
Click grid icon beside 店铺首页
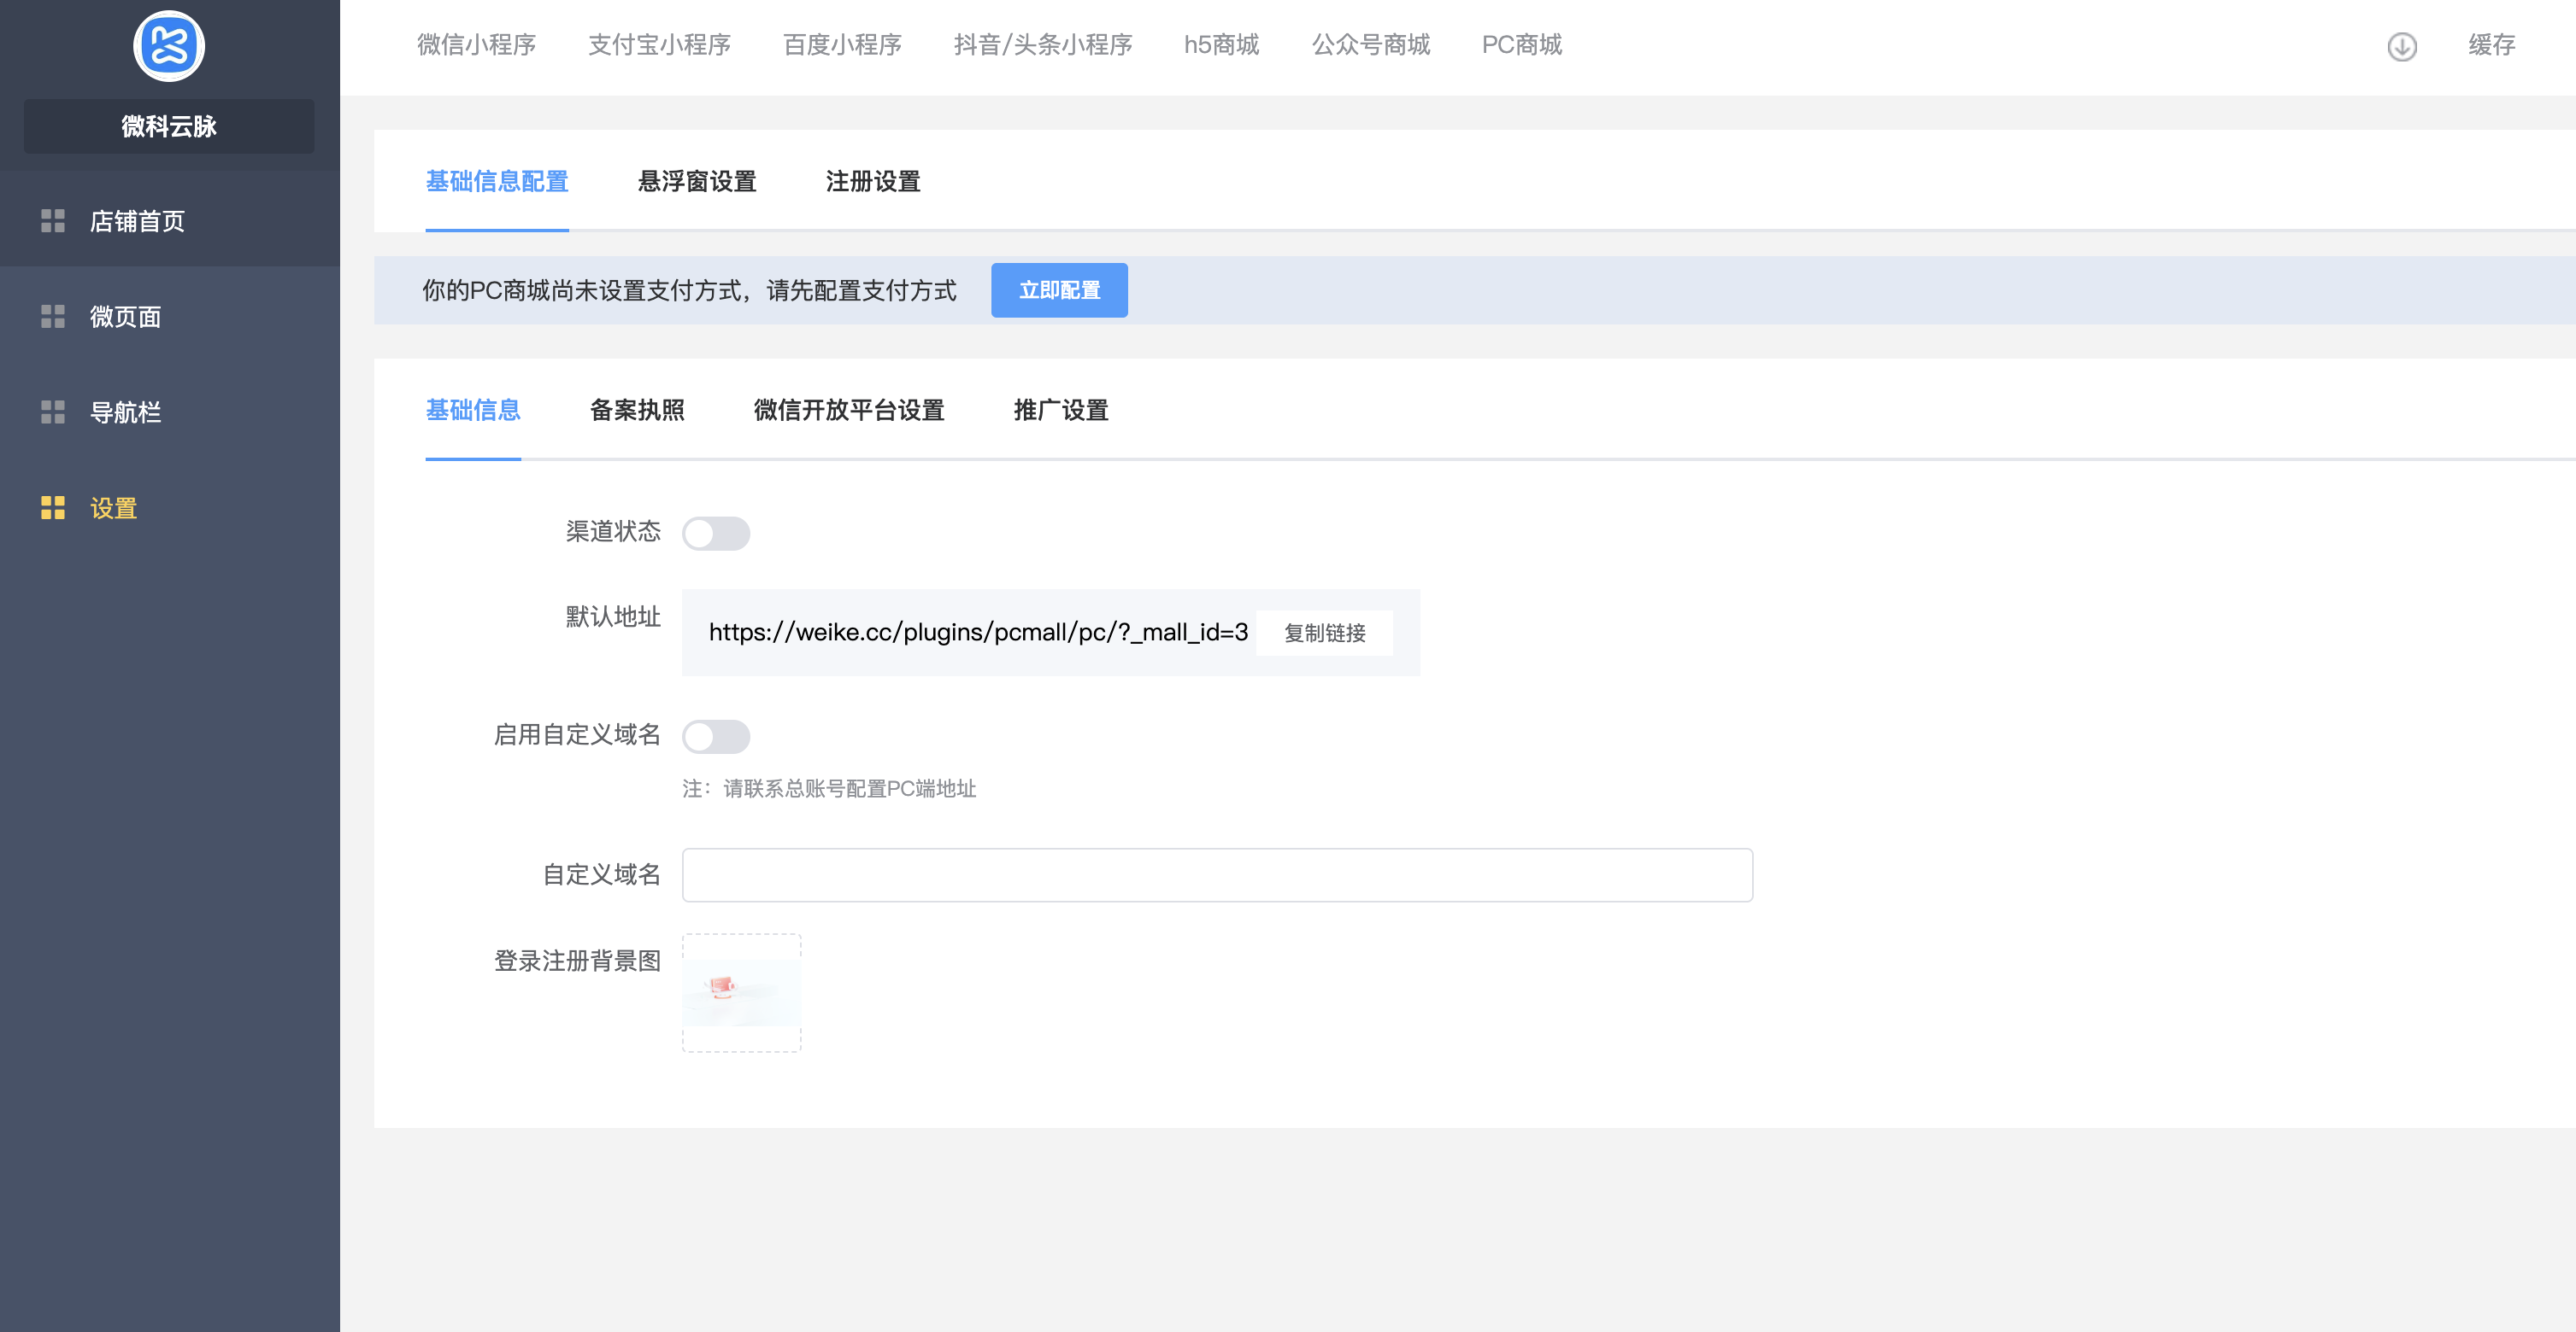[53, 221]
